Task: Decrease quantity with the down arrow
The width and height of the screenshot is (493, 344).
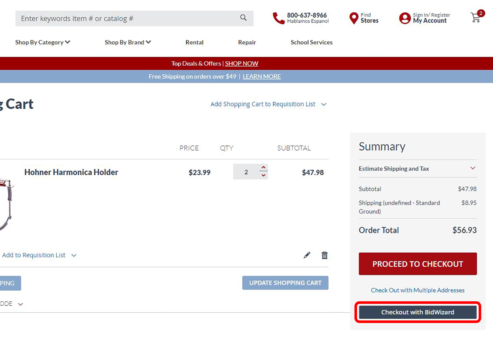Action: tap(263, 175)
